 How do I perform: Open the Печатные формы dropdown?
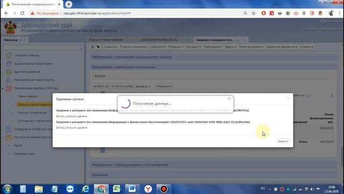[251, 47]
